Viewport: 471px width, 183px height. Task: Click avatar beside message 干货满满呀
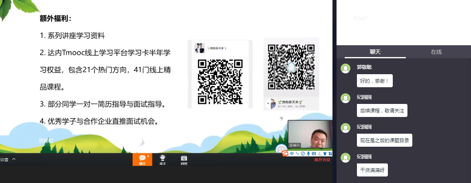click(346, 158)
